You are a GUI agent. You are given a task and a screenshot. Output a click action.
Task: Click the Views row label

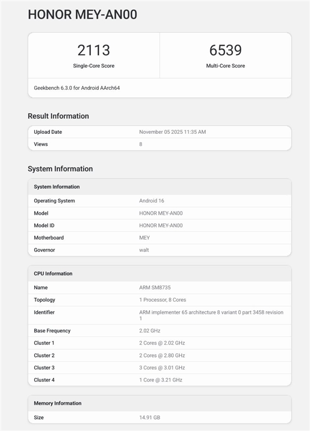tap(41, 144)
